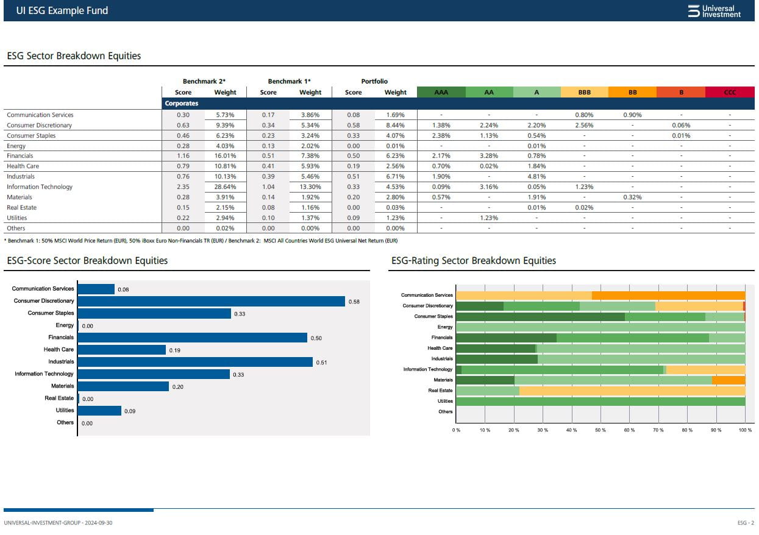This screenshot has height=535, width=759.
Task: Select the AA rating color header
Action: pyautogui.click(x=489, y=92)
